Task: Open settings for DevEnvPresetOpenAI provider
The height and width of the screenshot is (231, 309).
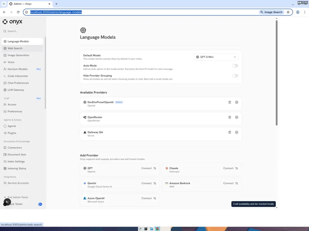Action: point(237,102)
